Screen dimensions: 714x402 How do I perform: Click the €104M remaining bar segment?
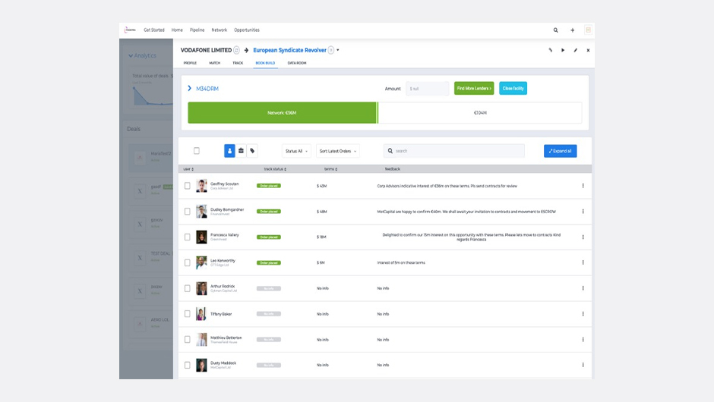coord(480,113)
